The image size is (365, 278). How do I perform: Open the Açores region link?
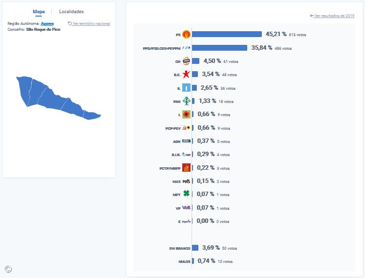47,23
